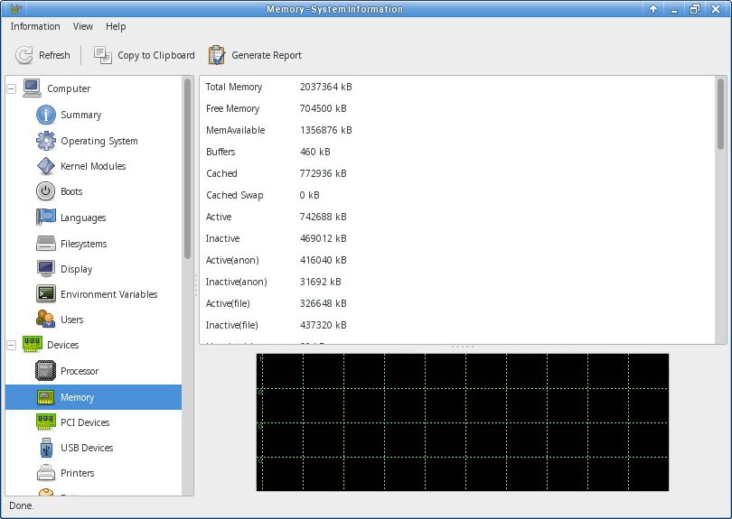
Task: Click the value 704500 kB
Action: [323, 108]
